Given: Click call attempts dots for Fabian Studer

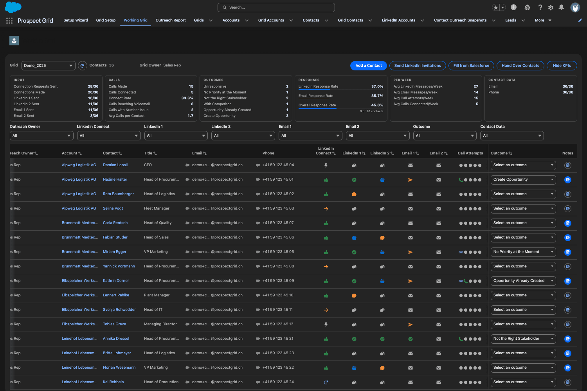Looking at the screenshot, I should [470, 238].
